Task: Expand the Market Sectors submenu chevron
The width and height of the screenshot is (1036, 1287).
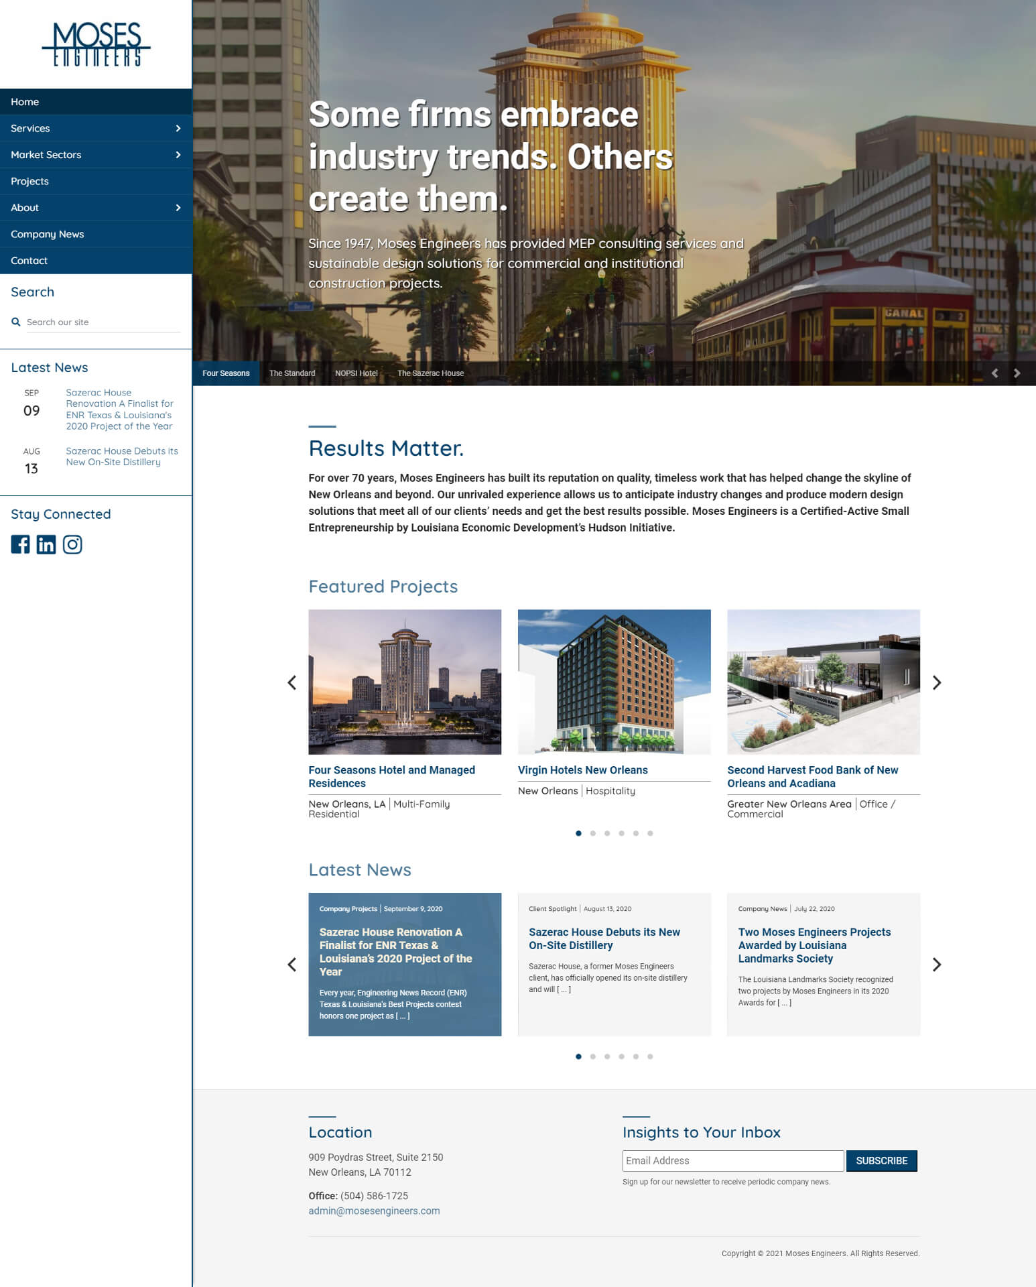Action: point(178,155)
